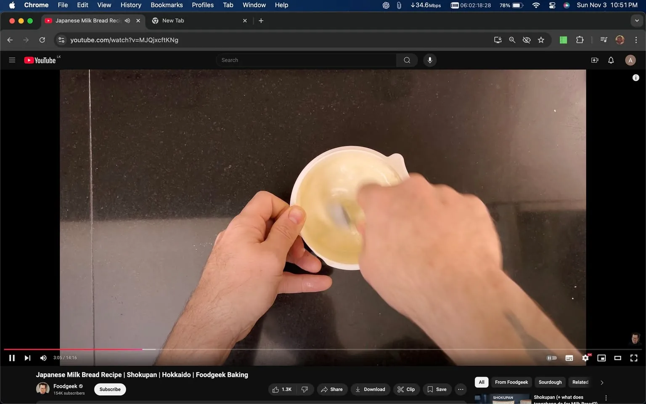Dislike the video
The height and width of the screenshot is (404, 646).
pyautogui.click(x=304, y=389)
